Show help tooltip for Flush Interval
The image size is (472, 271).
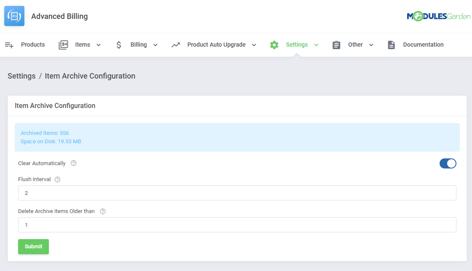[58, 179]
